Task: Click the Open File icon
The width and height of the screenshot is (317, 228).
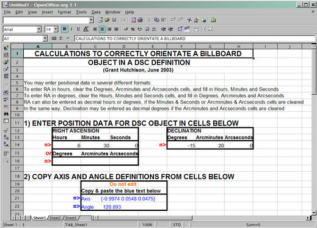Action: [107, 20]
